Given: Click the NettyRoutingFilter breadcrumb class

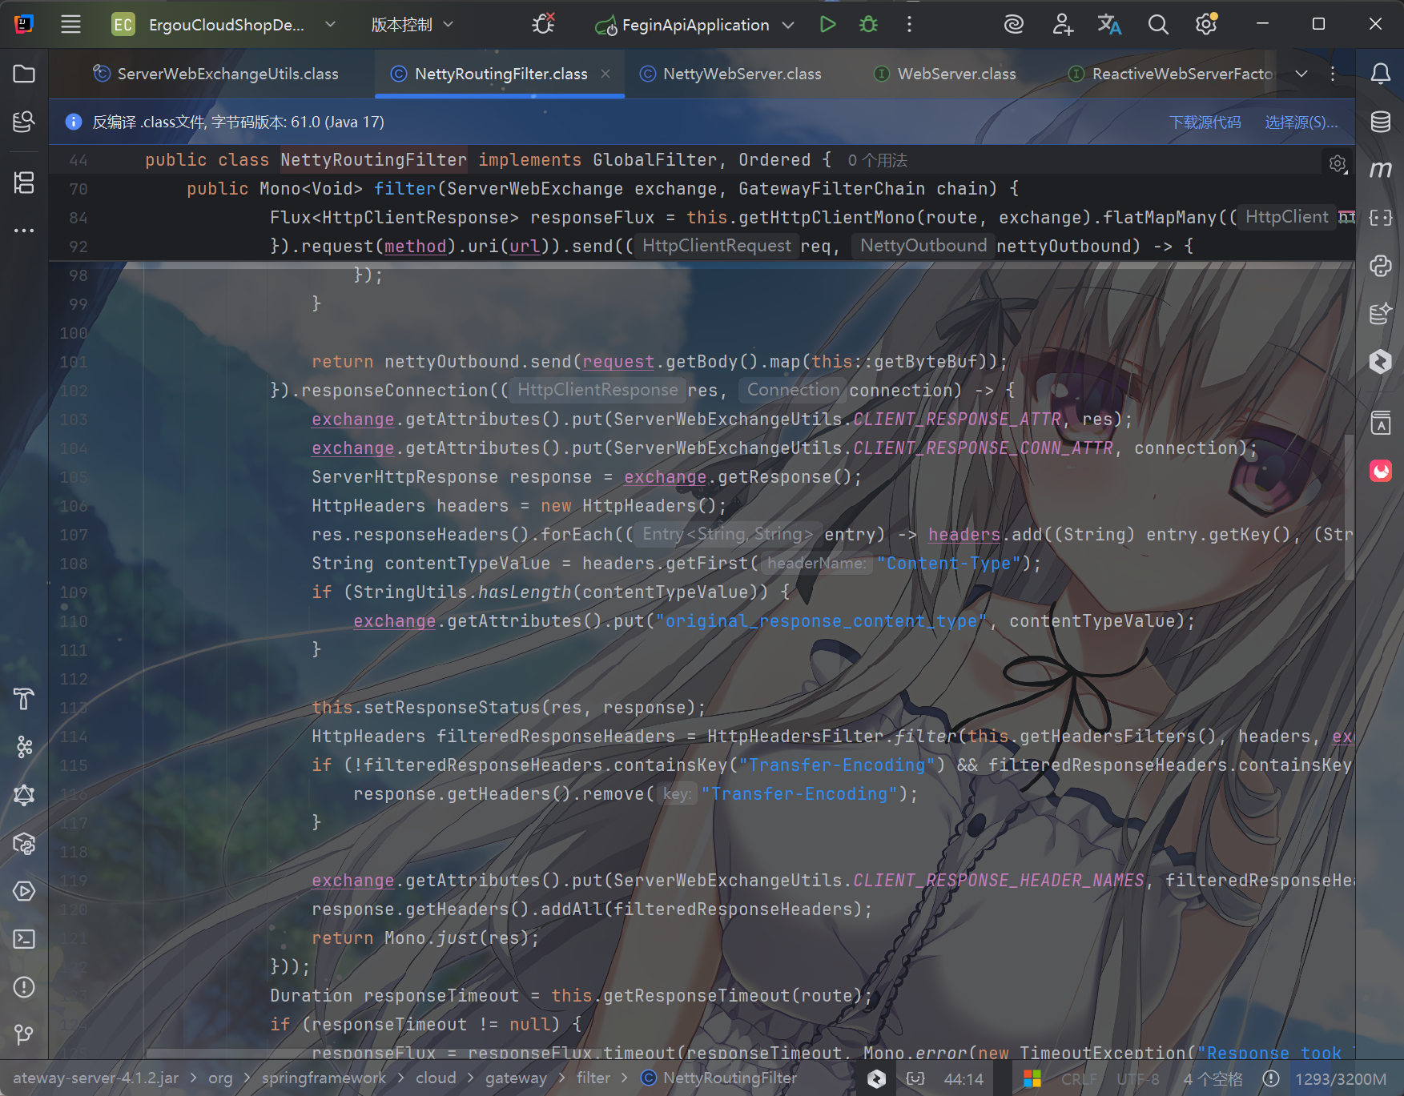Looking at the screenshot, I should [719, 1078].
